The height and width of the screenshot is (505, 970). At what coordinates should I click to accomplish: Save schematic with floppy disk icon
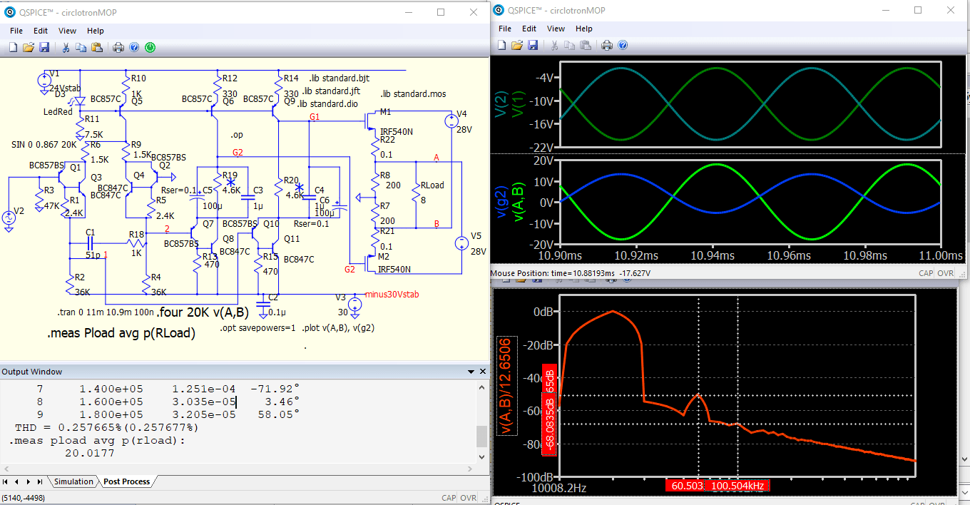click(x=44, y=47)
